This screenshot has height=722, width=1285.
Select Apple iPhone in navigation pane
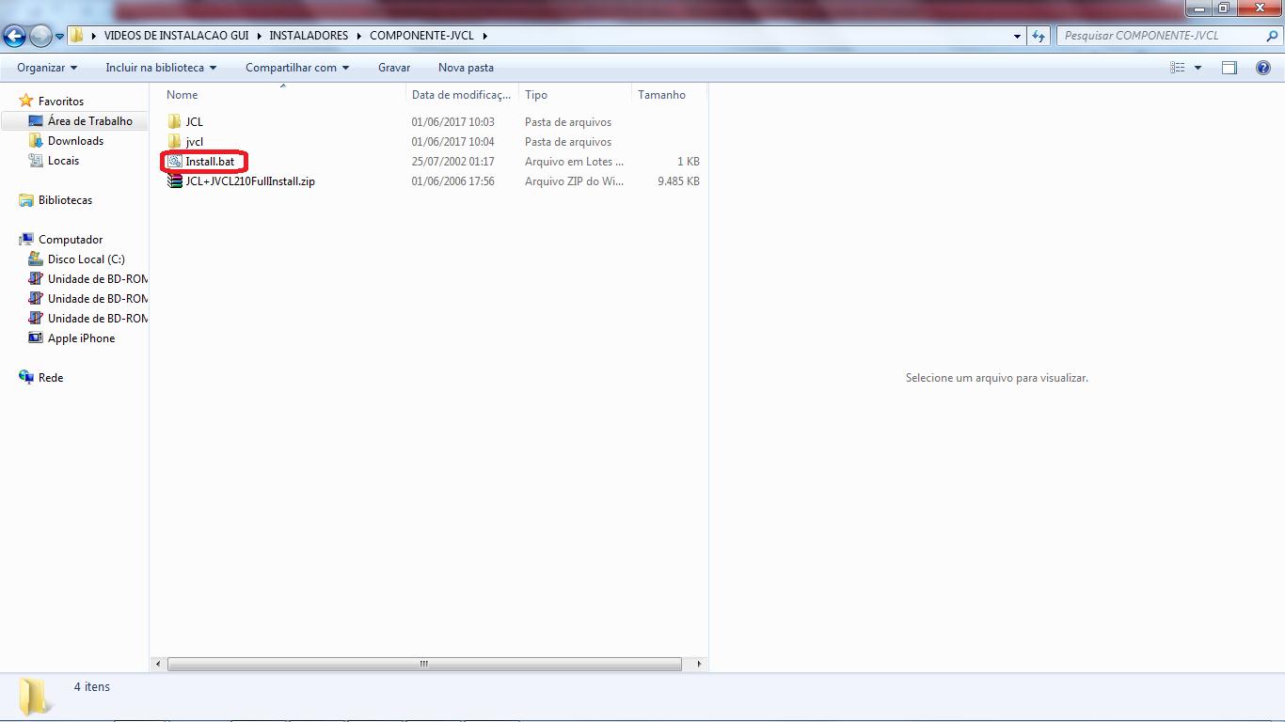[x=81, y=338]
